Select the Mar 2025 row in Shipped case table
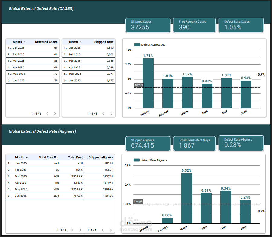Screen dimensions: 272x237 (x=89, y=61)
